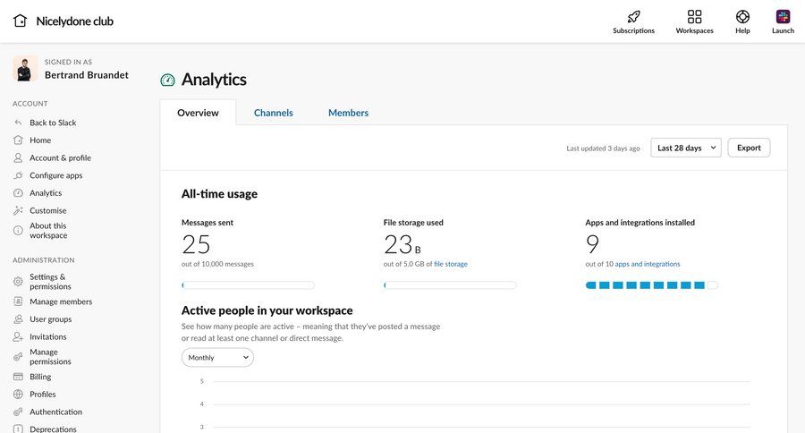Open the Last 28 days dropdown
Screen dimensions: 805x433
pos(686,148)
